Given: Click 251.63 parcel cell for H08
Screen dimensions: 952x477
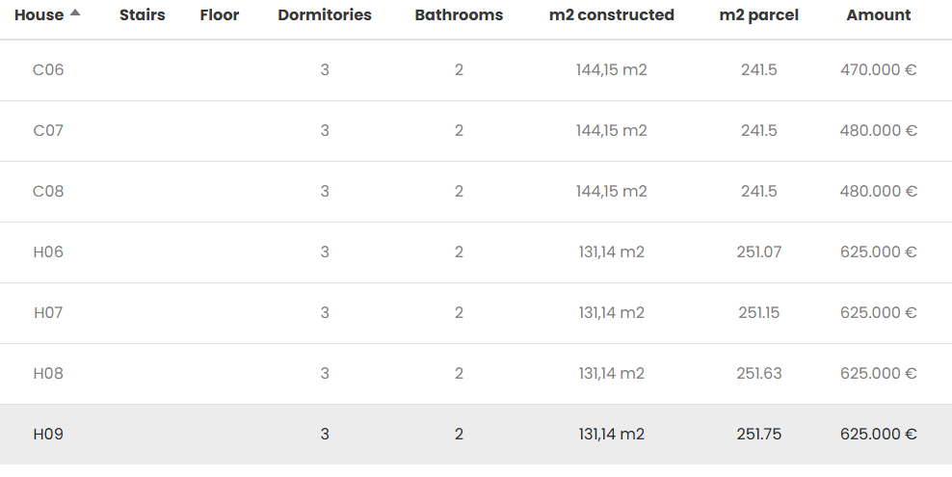Looking at the screenshot, I should (759, 374).
